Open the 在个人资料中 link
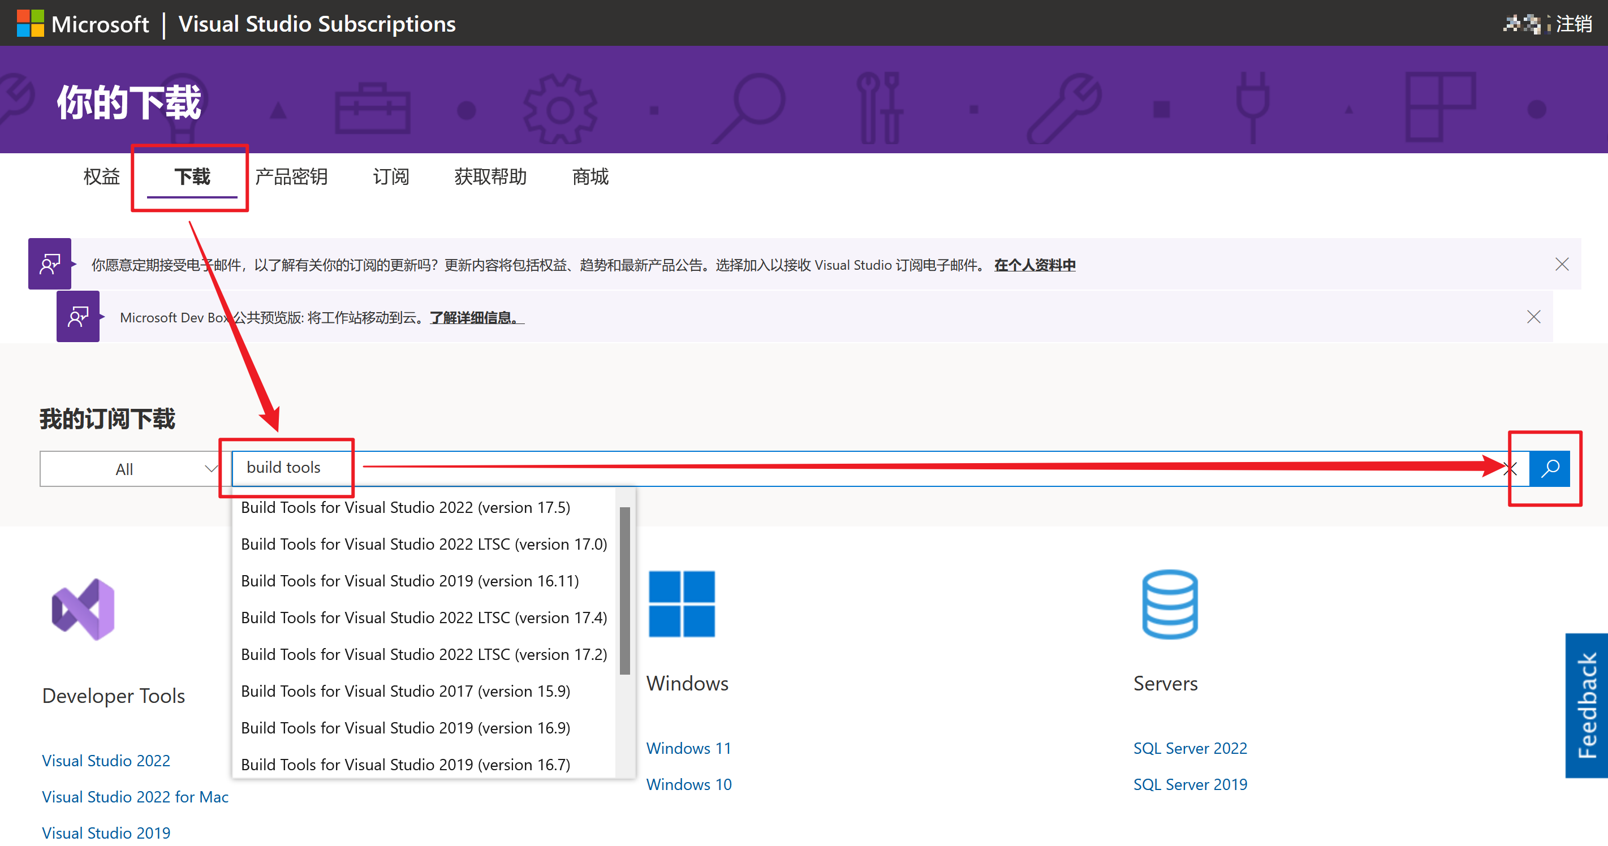The width and height of the screenshot is (1608, 846). (1035, 265)
